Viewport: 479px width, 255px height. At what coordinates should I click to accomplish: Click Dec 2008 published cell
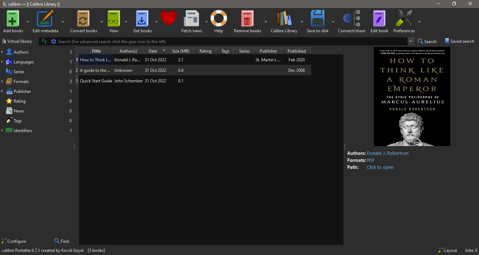pyautogui.click(x=296, y=70)
